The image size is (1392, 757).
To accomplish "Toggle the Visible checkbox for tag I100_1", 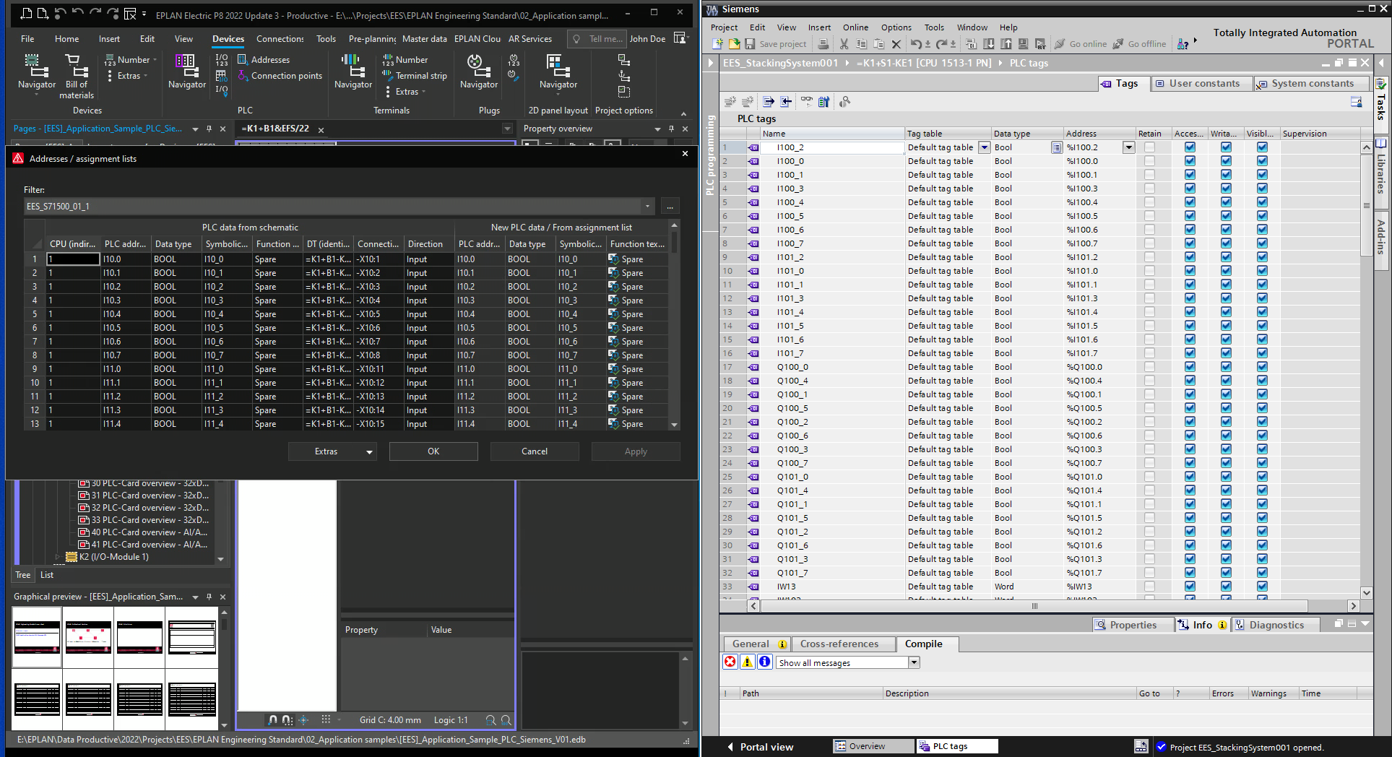I will (x=1262, y=175).
